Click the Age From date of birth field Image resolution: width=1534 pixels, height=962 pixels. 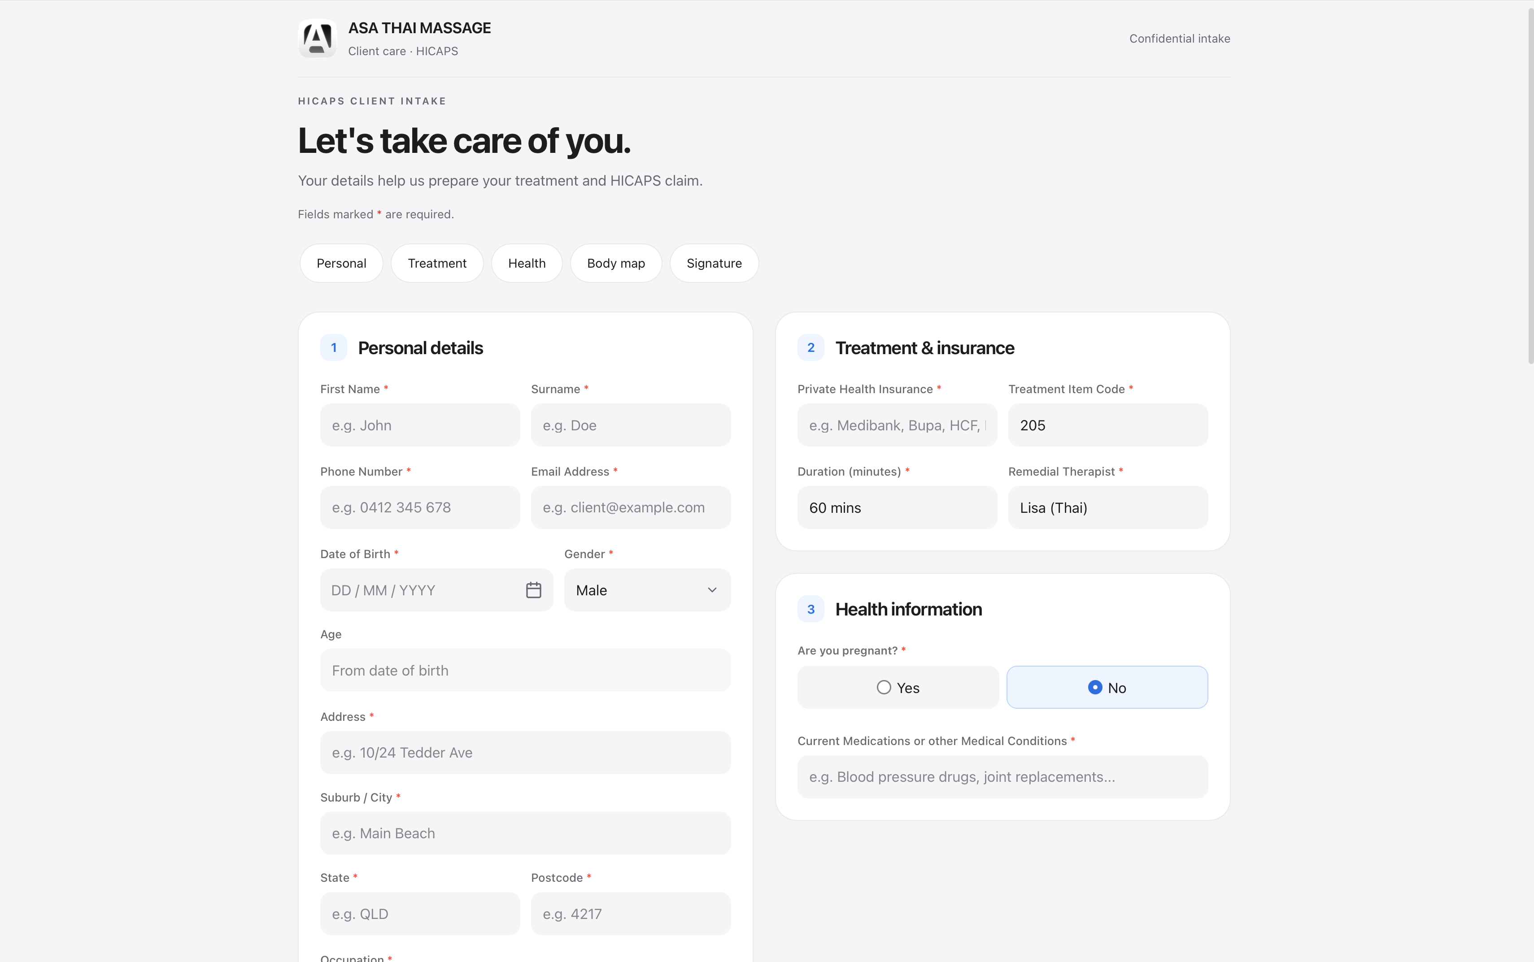[525, 670]
